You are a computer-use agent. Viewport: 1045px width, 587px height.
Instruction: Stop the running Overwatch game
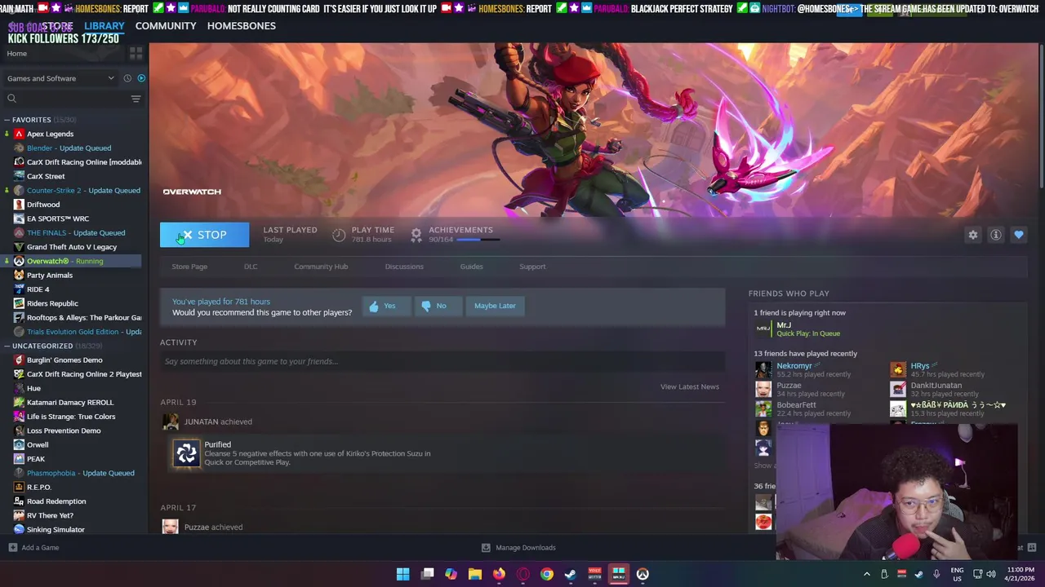coord(204,235)
